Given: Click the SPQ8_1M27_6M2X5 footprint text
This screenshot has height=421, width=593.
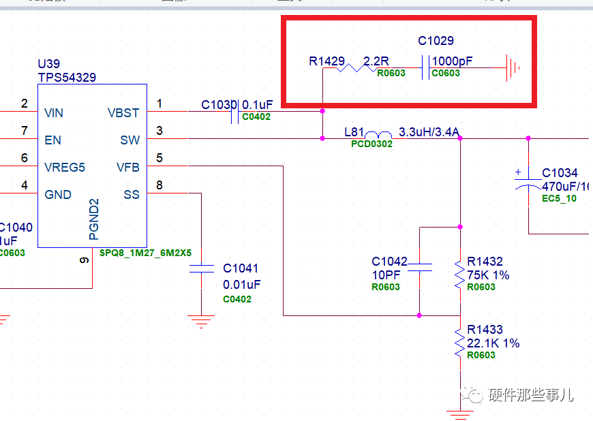Looking at the screenshot, I should (x=145, y=253).
